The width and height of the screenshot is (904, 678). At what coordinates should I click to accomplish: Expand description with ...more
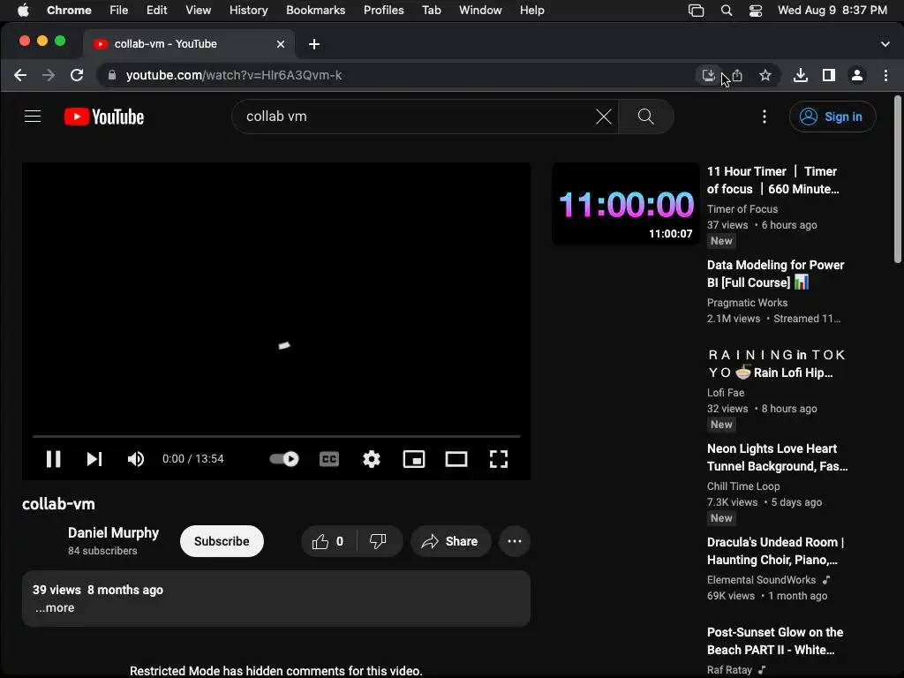coord(55,607)
